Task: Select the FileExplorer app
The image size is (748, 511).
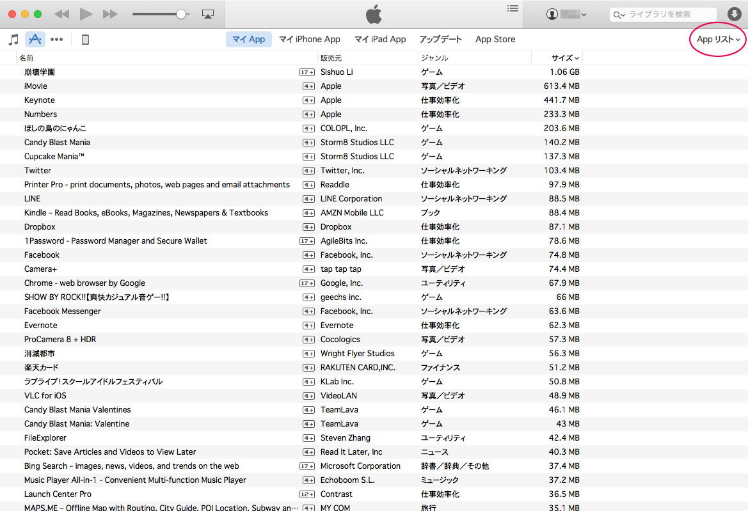Action: point(45,437)
